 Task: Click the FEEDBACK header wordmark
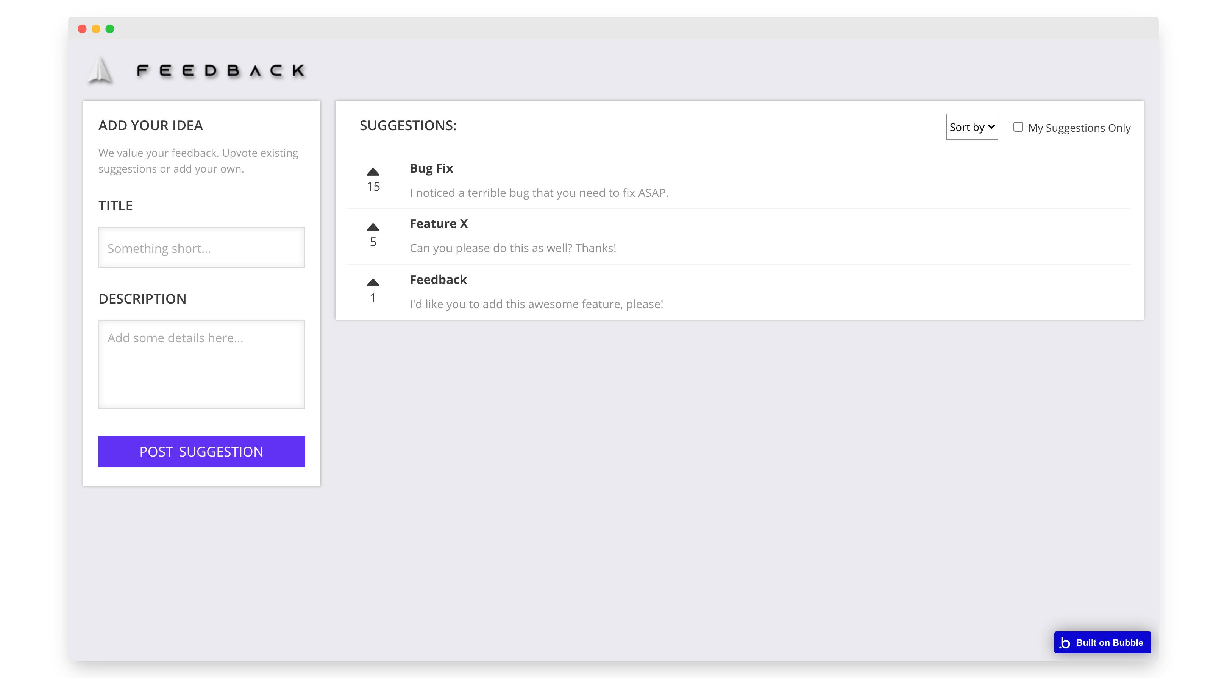click(220, 71)
